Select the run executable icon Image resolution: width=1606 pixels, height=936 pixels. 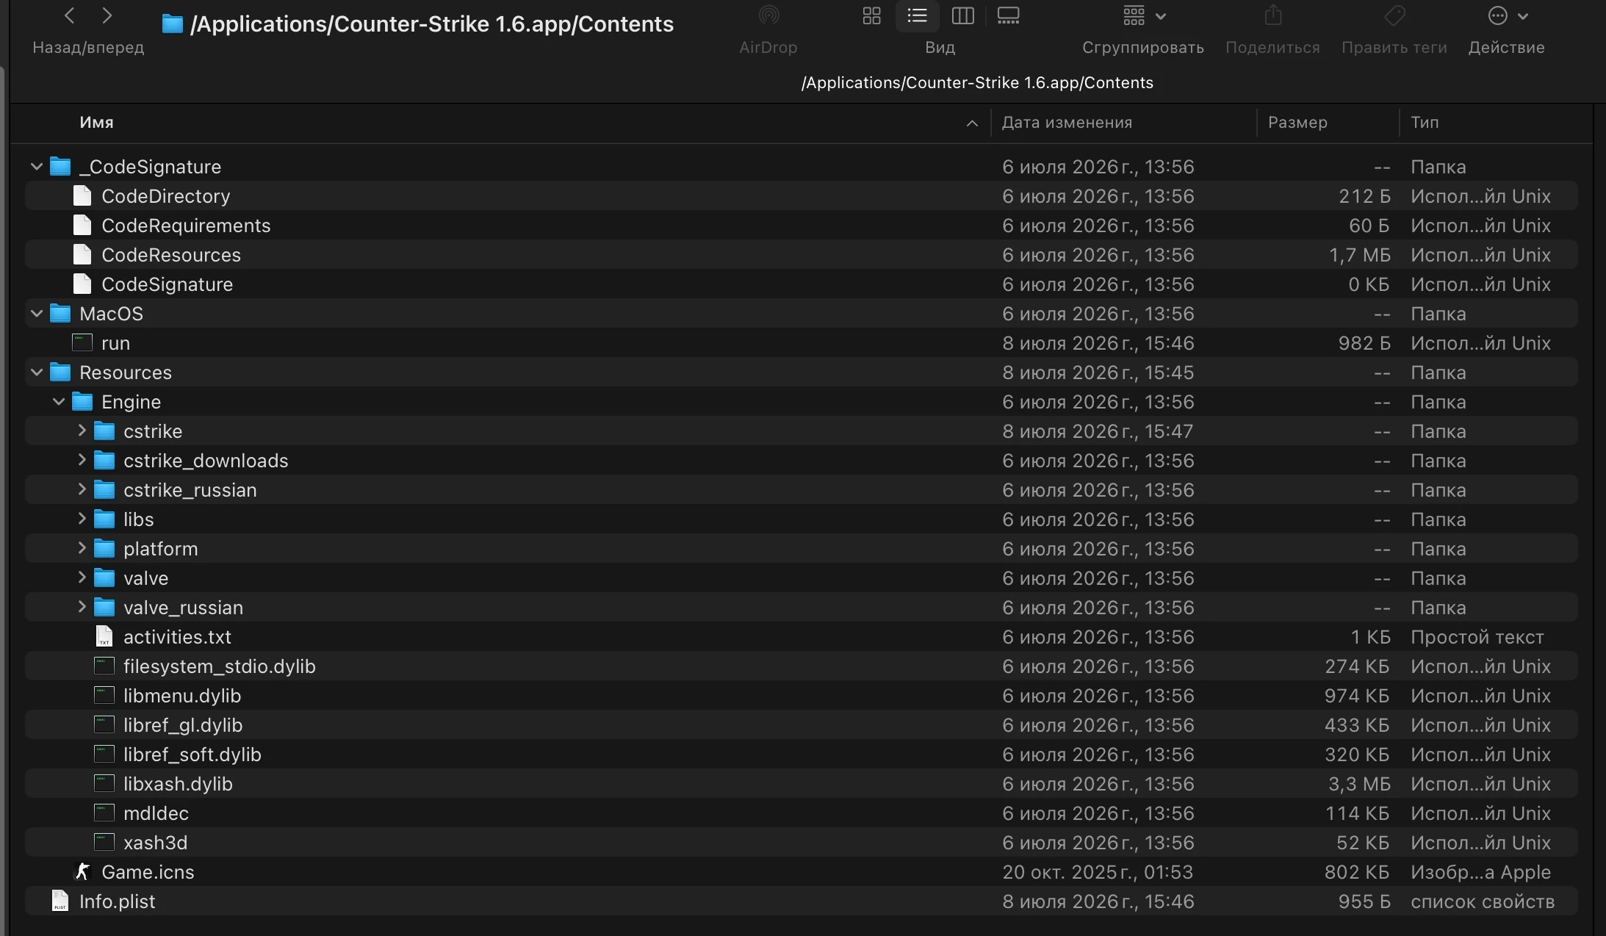click(82, 342)
